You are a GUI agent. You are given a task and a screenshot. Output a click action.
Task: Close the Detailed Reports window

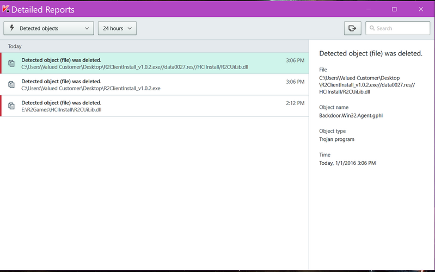421,9
